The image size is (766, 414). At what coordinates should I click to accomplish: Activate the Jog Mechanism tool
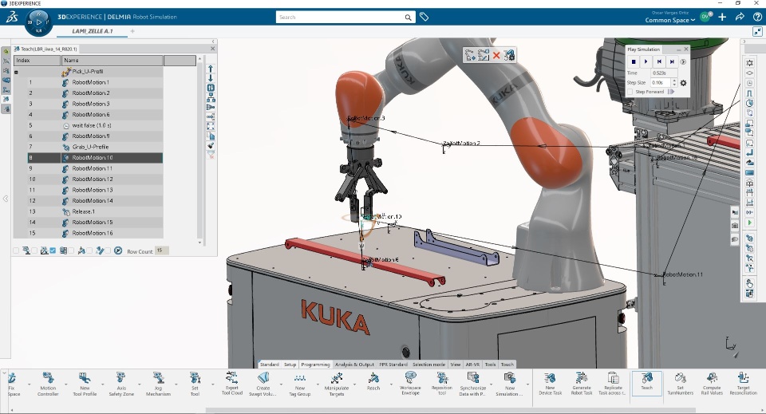coord(158,384)
